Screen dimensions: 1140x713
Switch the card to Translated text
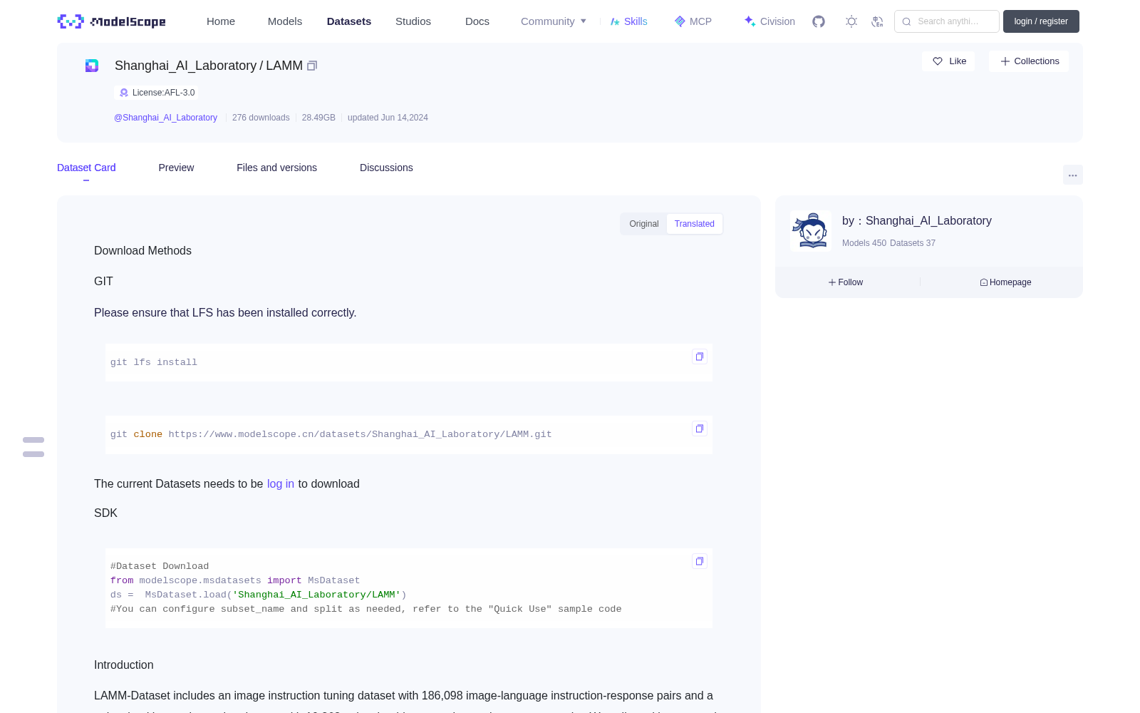click(x=695, y=224)
